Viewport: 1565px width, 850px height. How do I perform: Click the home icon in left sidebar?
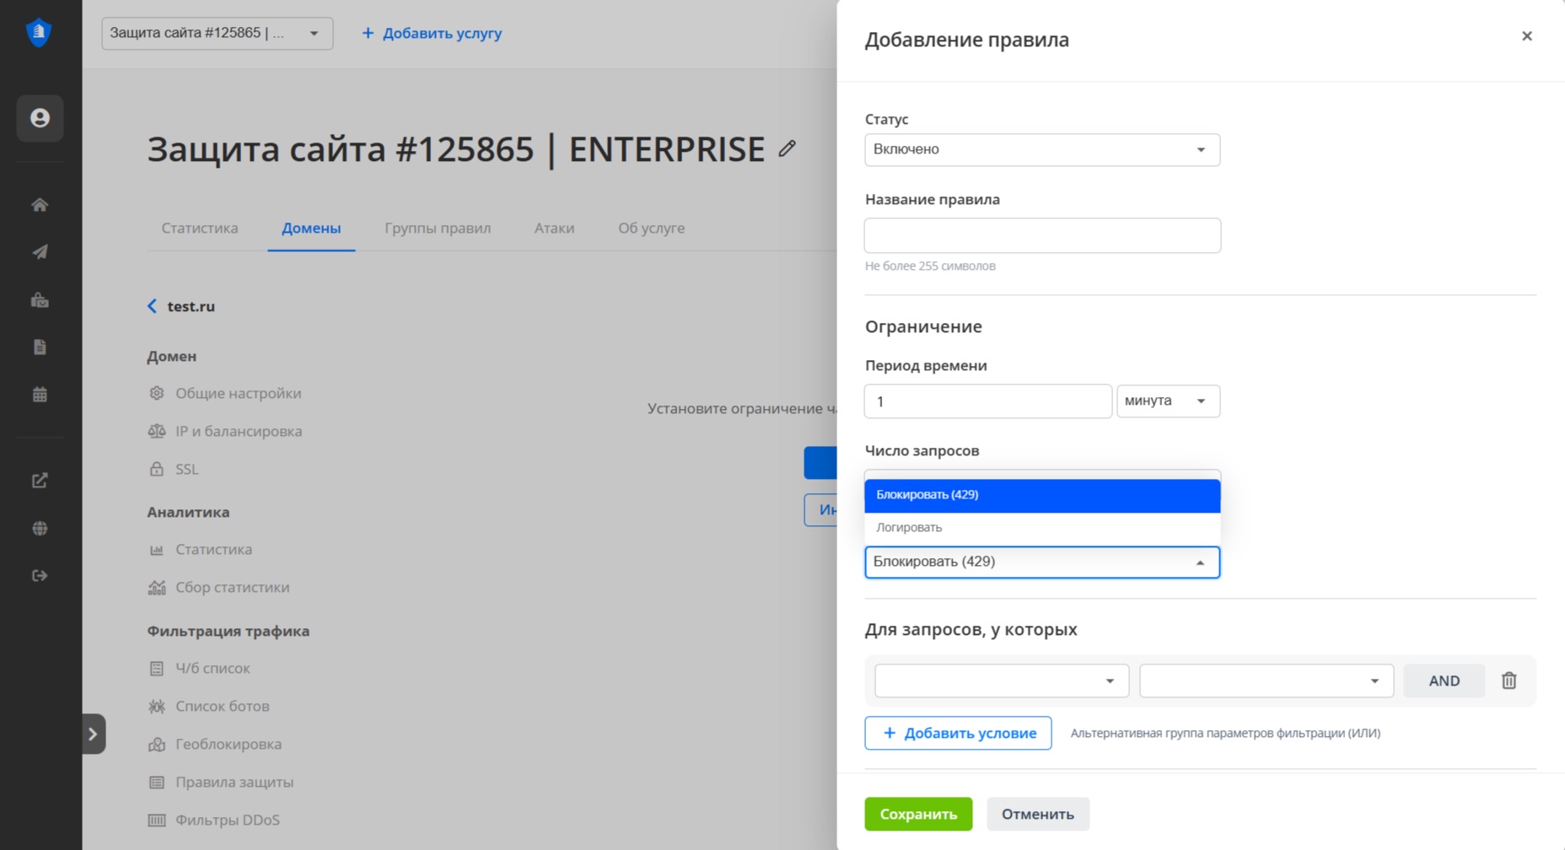pyautogui.click(x=40, y=205)
